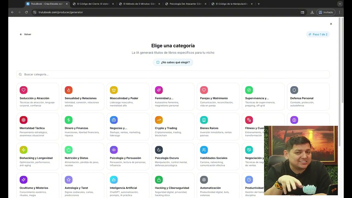
Task: Switch to El Código de la Manipulación tab
Action: click(232, 4)
